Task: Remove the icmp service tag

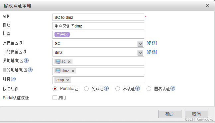Action: (x=67, y=80)
